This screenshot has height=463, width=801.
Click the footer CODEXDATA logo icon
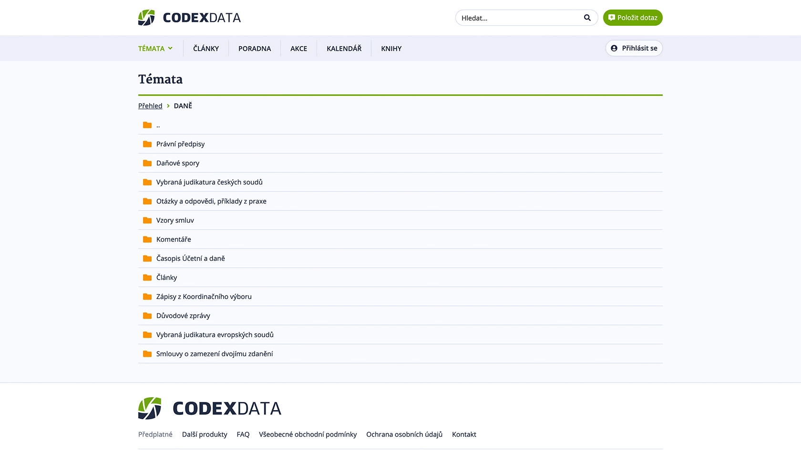coord(150,408)
